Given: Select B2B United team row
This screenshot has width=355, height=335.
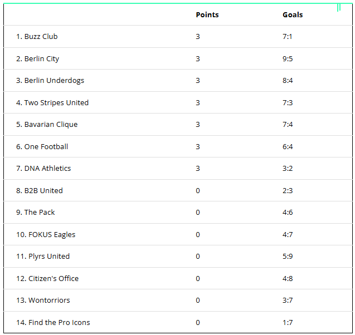Looking at the screenshot, I should pos(39,191).
